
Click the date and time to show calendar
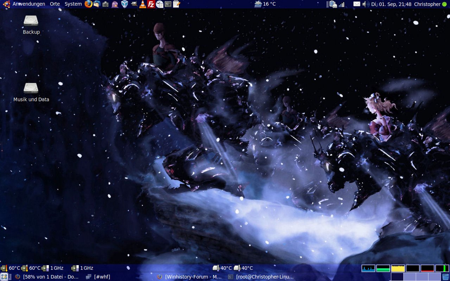[391, 4]
